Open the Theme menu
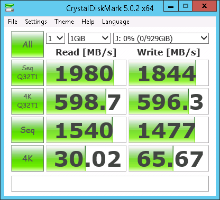220x200 pixels. click(x=64, y=22)
